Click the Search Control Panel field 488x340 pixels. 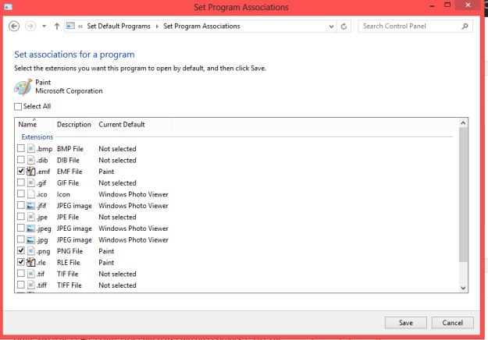415,26
